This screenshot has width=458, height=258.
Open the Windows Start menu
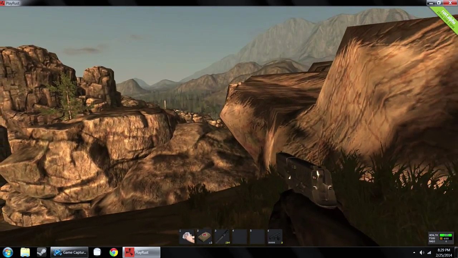click(x=8, y=252)
